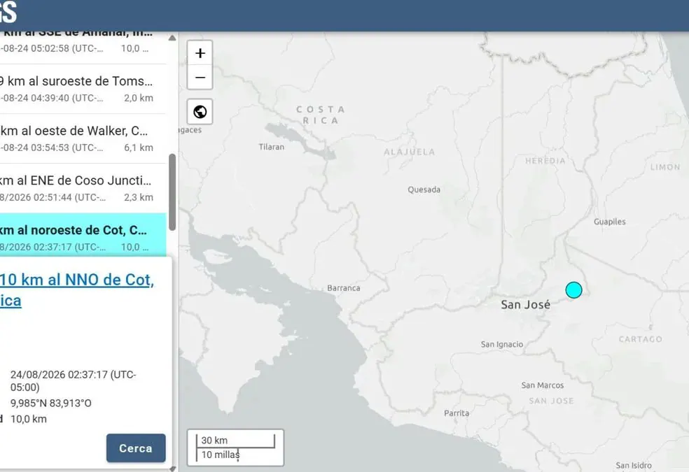Click the Cerca button
This screenshot has width=689, height=472.
(136, 448)
